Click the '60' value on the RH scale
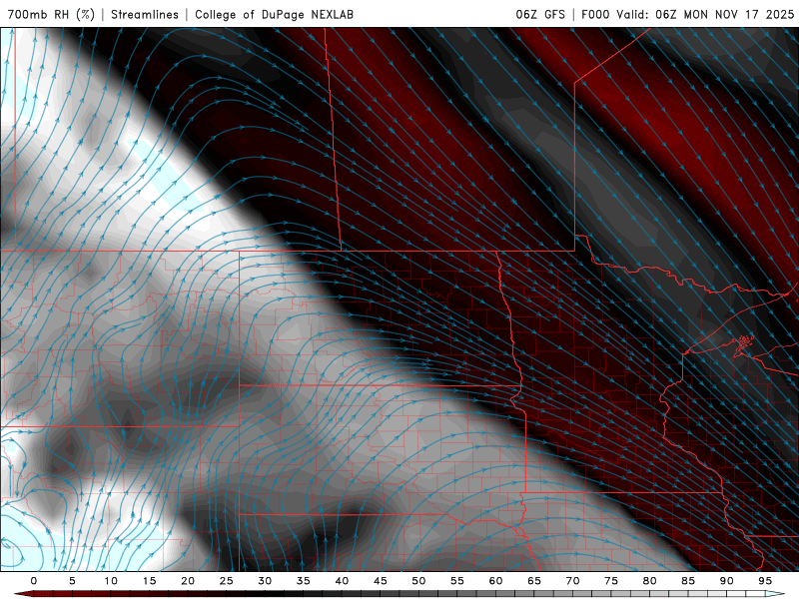Image resolution: width=799 pixels, height=599 pixels. click(x=495, y=581)
